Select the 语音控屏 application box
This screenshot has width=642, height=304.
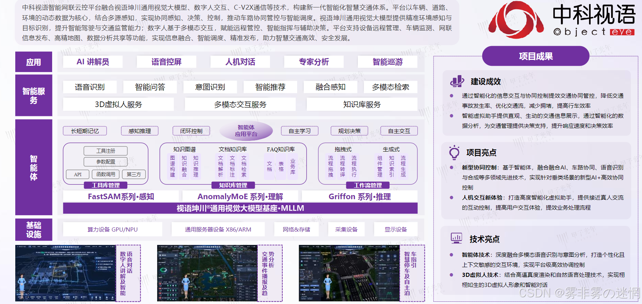pyautogui.click(x=166, y=62)
